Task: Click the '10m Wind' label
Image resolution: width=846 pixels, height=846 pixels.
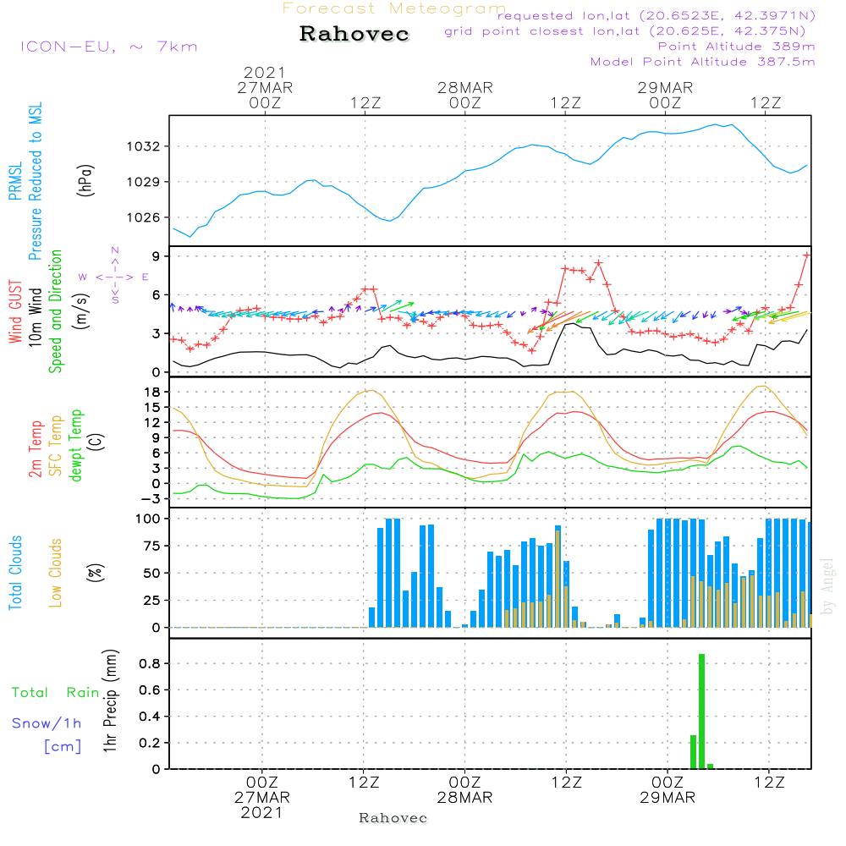Action: point(35,317)
